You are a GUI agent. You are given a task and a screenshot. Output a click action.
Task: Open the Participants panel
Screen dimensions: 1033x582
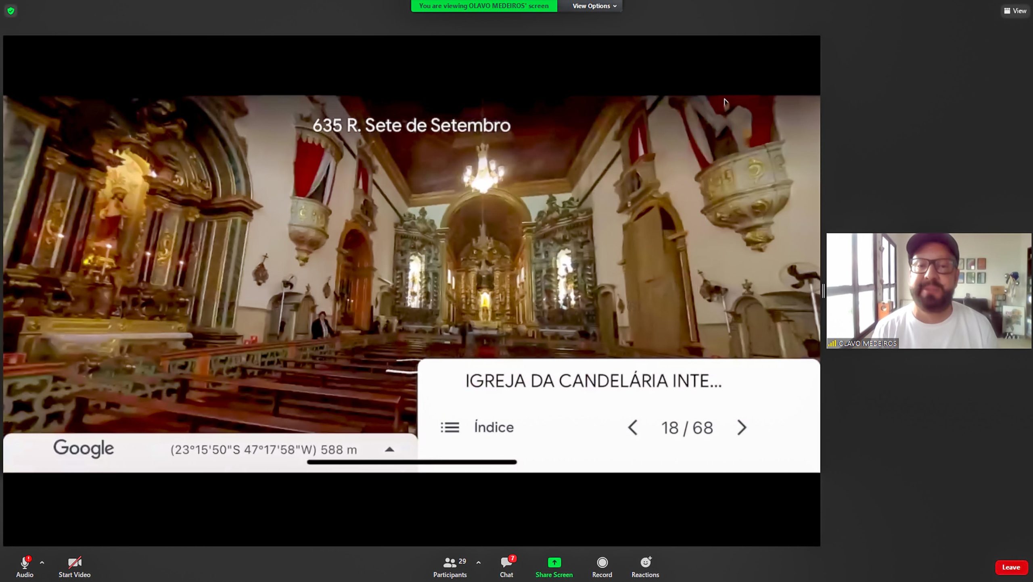click(x=450, y=562)
